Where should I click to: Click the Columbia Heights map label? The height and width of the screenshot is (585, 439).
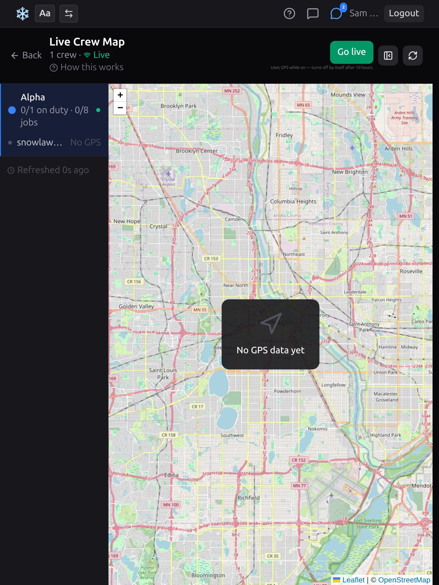point(293,201)
